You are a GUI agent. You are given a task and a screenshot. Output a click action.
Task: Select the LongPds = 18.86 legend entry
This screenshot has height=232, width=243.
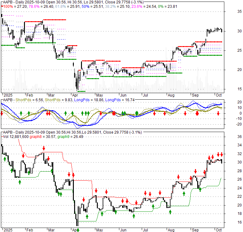pyautogui.click(x=89, y=100)
